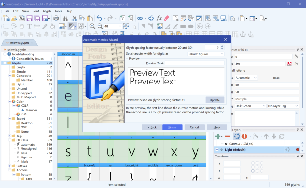The image size is (306, 188).
Task: Open the Glyph menu
Action: tap(47, 11)
